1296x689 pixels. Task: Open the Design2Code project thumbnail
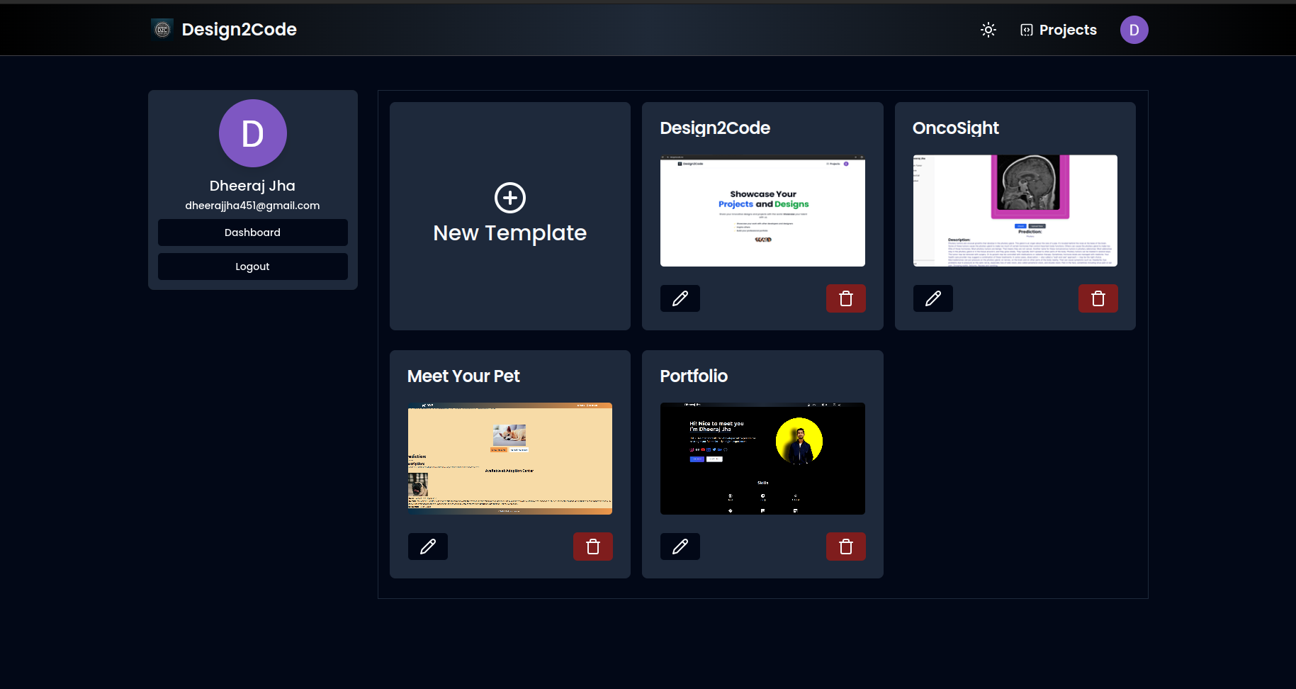[762, 211]
